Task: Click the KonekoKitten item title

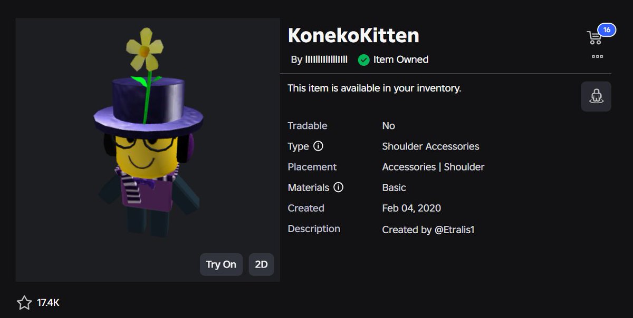Action: coord(353,35)
